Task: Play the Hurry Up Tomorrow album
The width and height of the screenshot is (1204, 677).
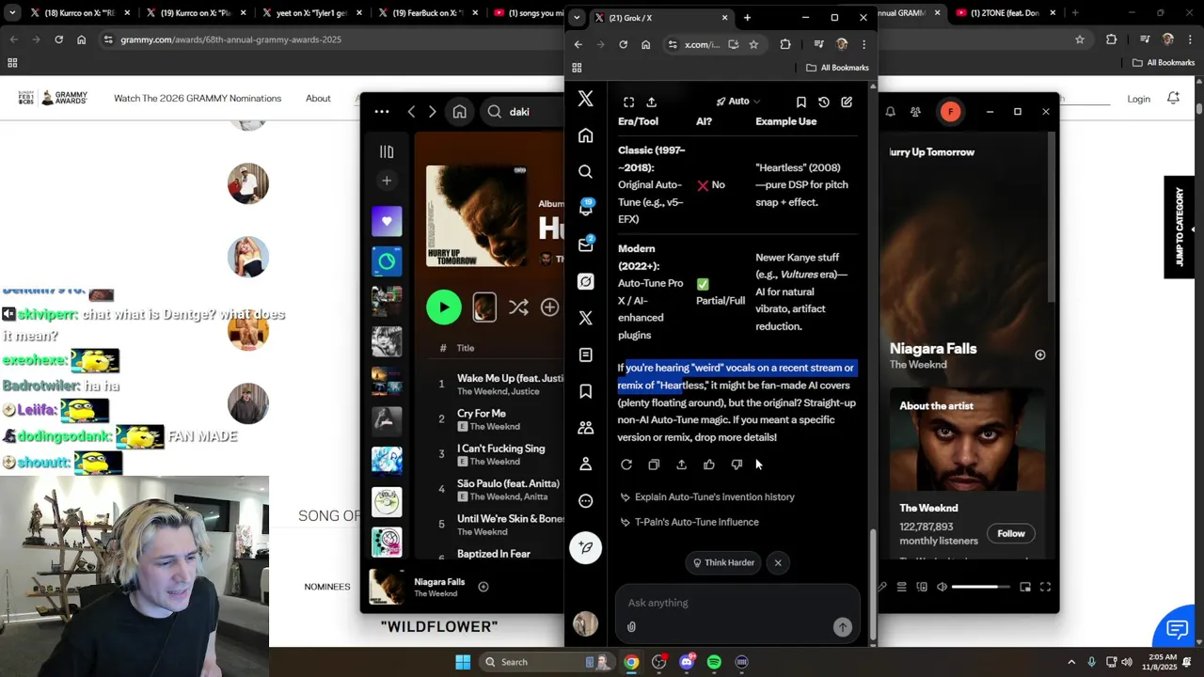Action: [x=444, y=307]
